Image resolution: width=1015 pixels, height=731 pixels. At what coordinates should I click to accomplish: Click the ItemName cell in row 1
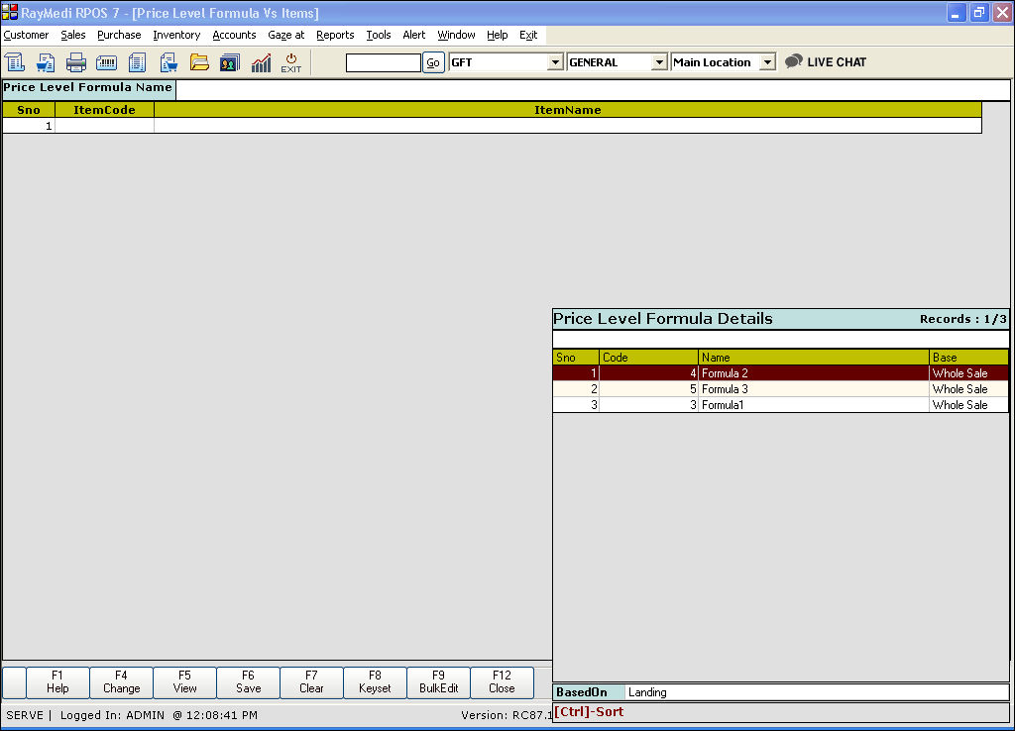[568, 126]
